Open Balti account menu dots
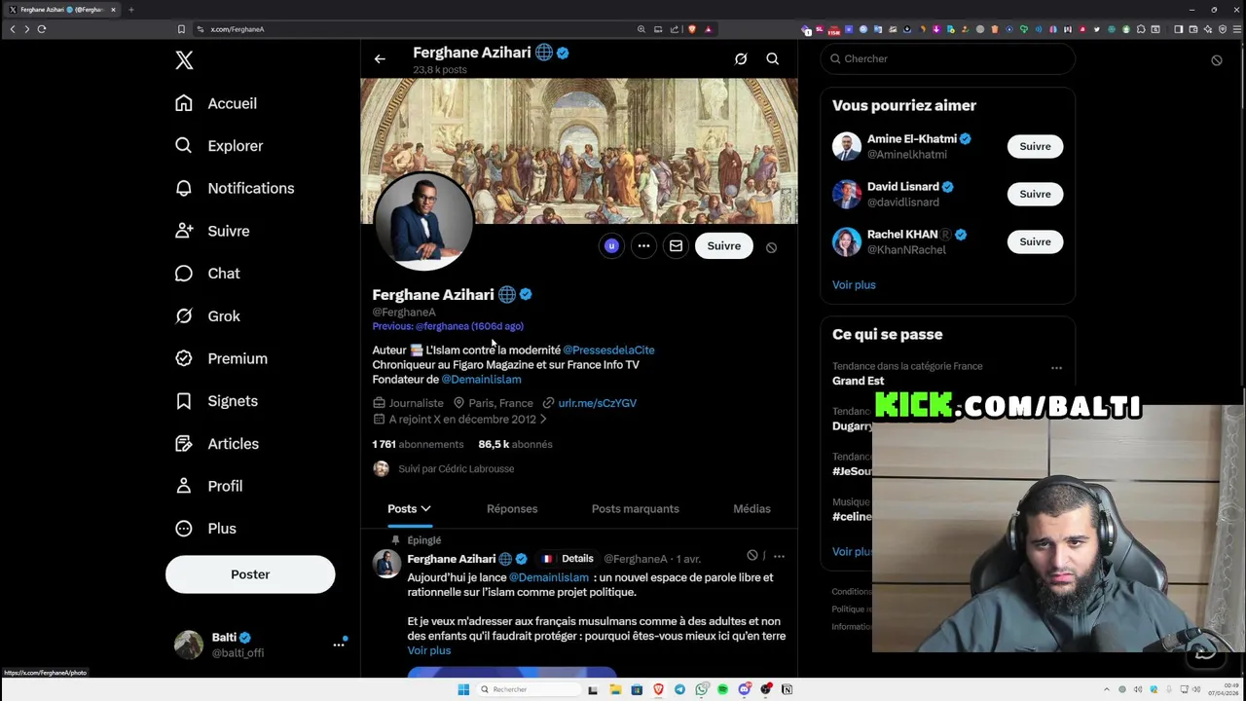1246x701 pixels. [339, 645]
